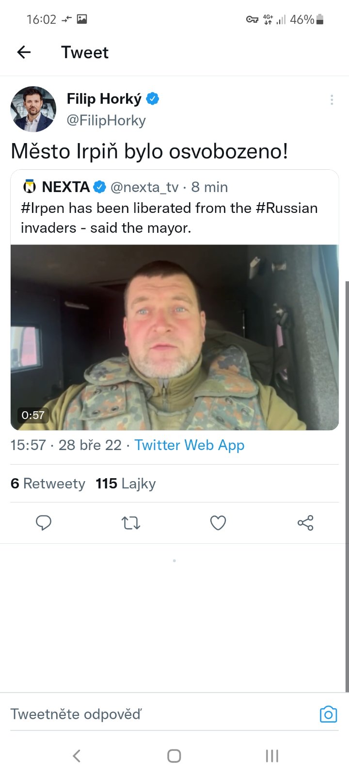The image size is (349, 776).
Task: Like the tweet with the heart icon
Action: click(218, 522)
